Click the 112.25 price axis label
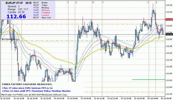The width and height of the screenshot is (173, 100). click(169, 53)
